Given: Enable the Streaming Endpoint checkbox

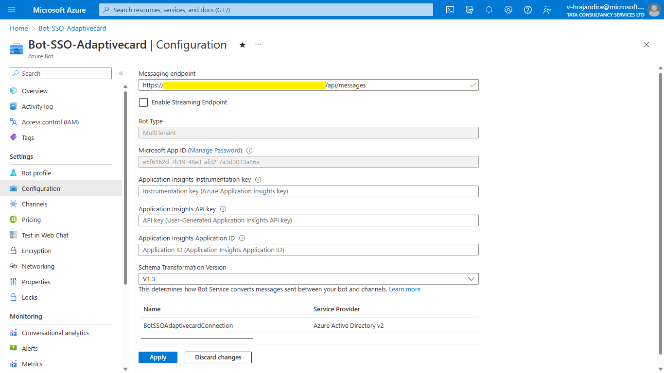Looking at the screenshot, I should pos(143,102).
